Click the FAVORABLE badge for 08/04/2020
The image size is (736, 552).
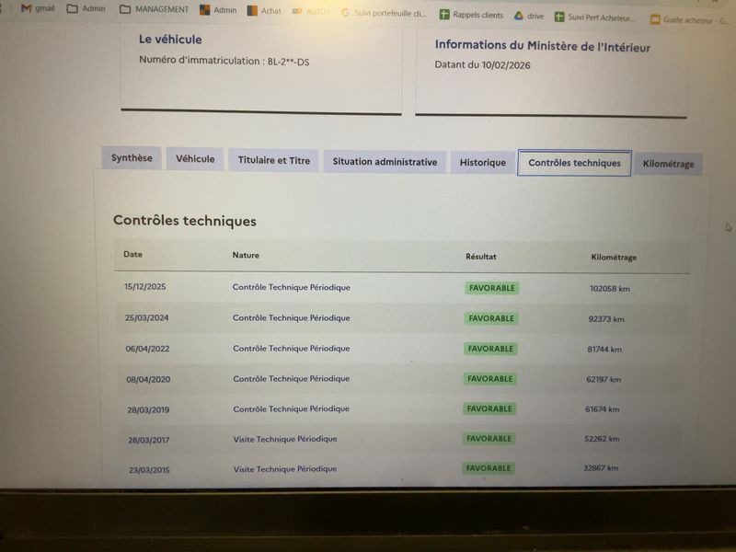click(x=490, y=379)
